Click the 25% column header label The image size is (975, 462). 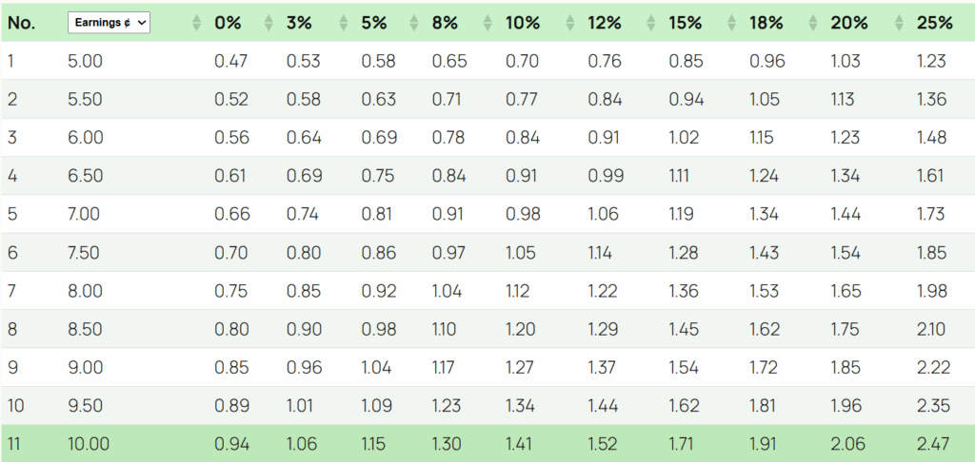click(x=934, y=23)
